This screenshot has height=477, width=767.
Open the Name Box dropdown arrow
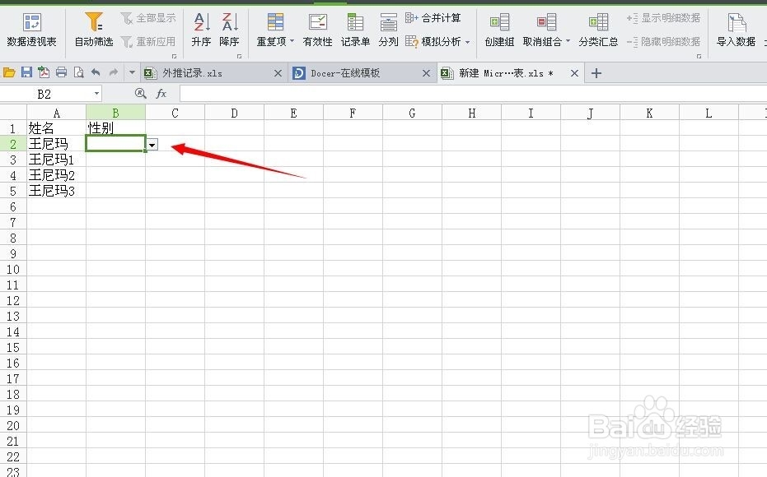coord(97,93)
